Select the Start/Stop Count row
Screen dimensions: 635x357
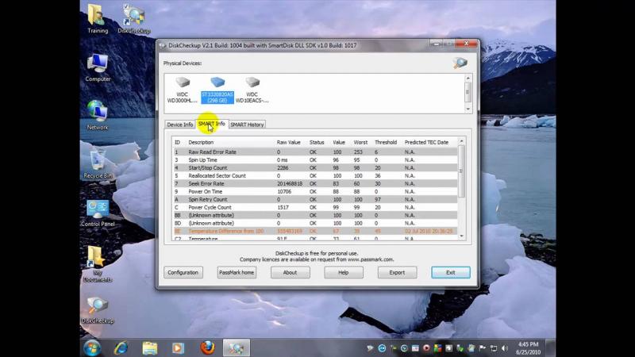[x=314, y=168]
